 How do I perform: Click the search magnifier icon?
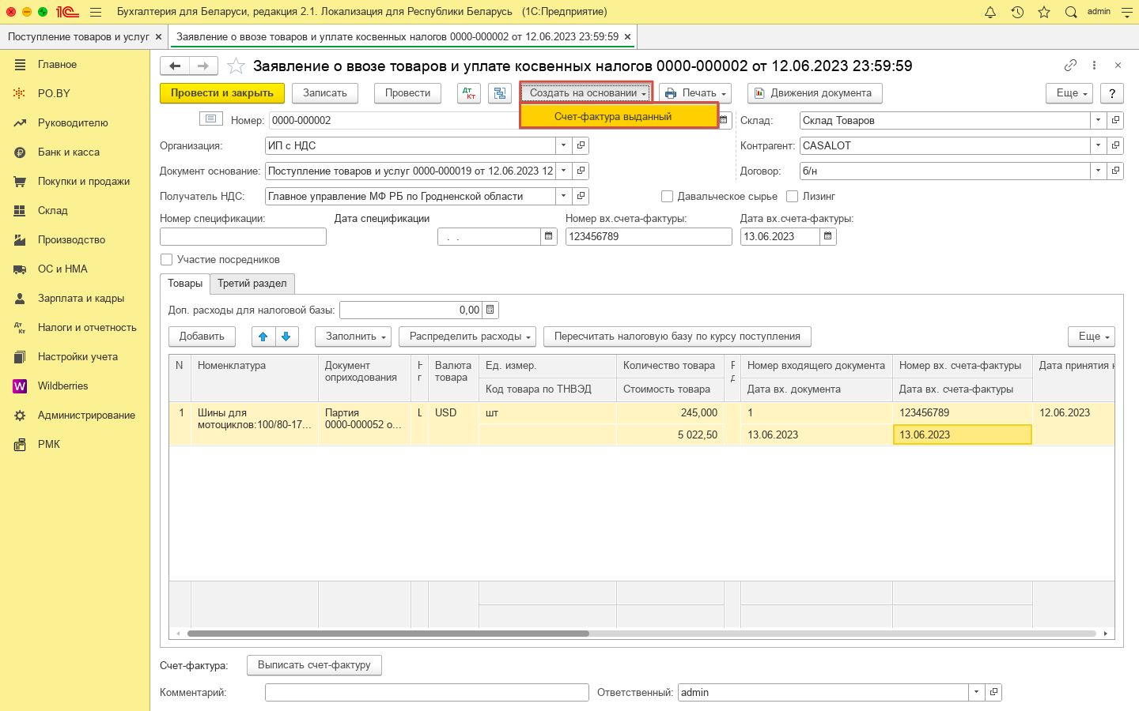pyautogui.click(x=1071, y=12)
